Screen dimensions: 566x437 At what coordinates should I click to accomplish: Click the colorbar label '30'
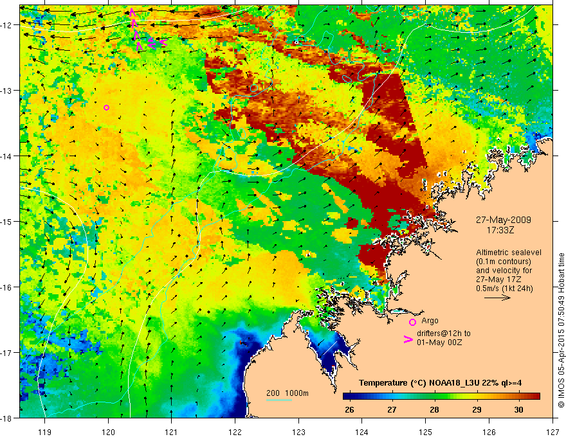coord(518,409)
